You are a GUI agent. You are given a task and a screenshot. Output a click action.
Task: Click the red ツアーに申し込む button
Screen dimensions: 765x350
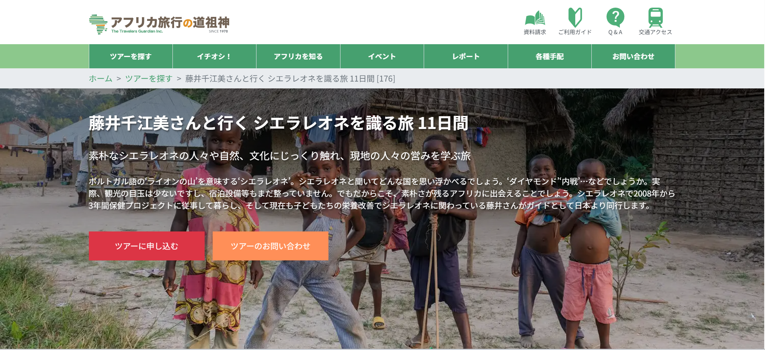tap(147, 246)
